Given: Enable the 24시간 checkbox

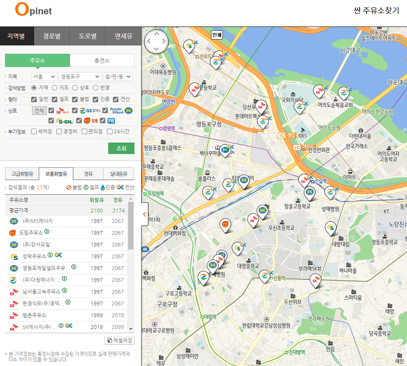Looking at the screenshot, I should [x=110, y=132].
